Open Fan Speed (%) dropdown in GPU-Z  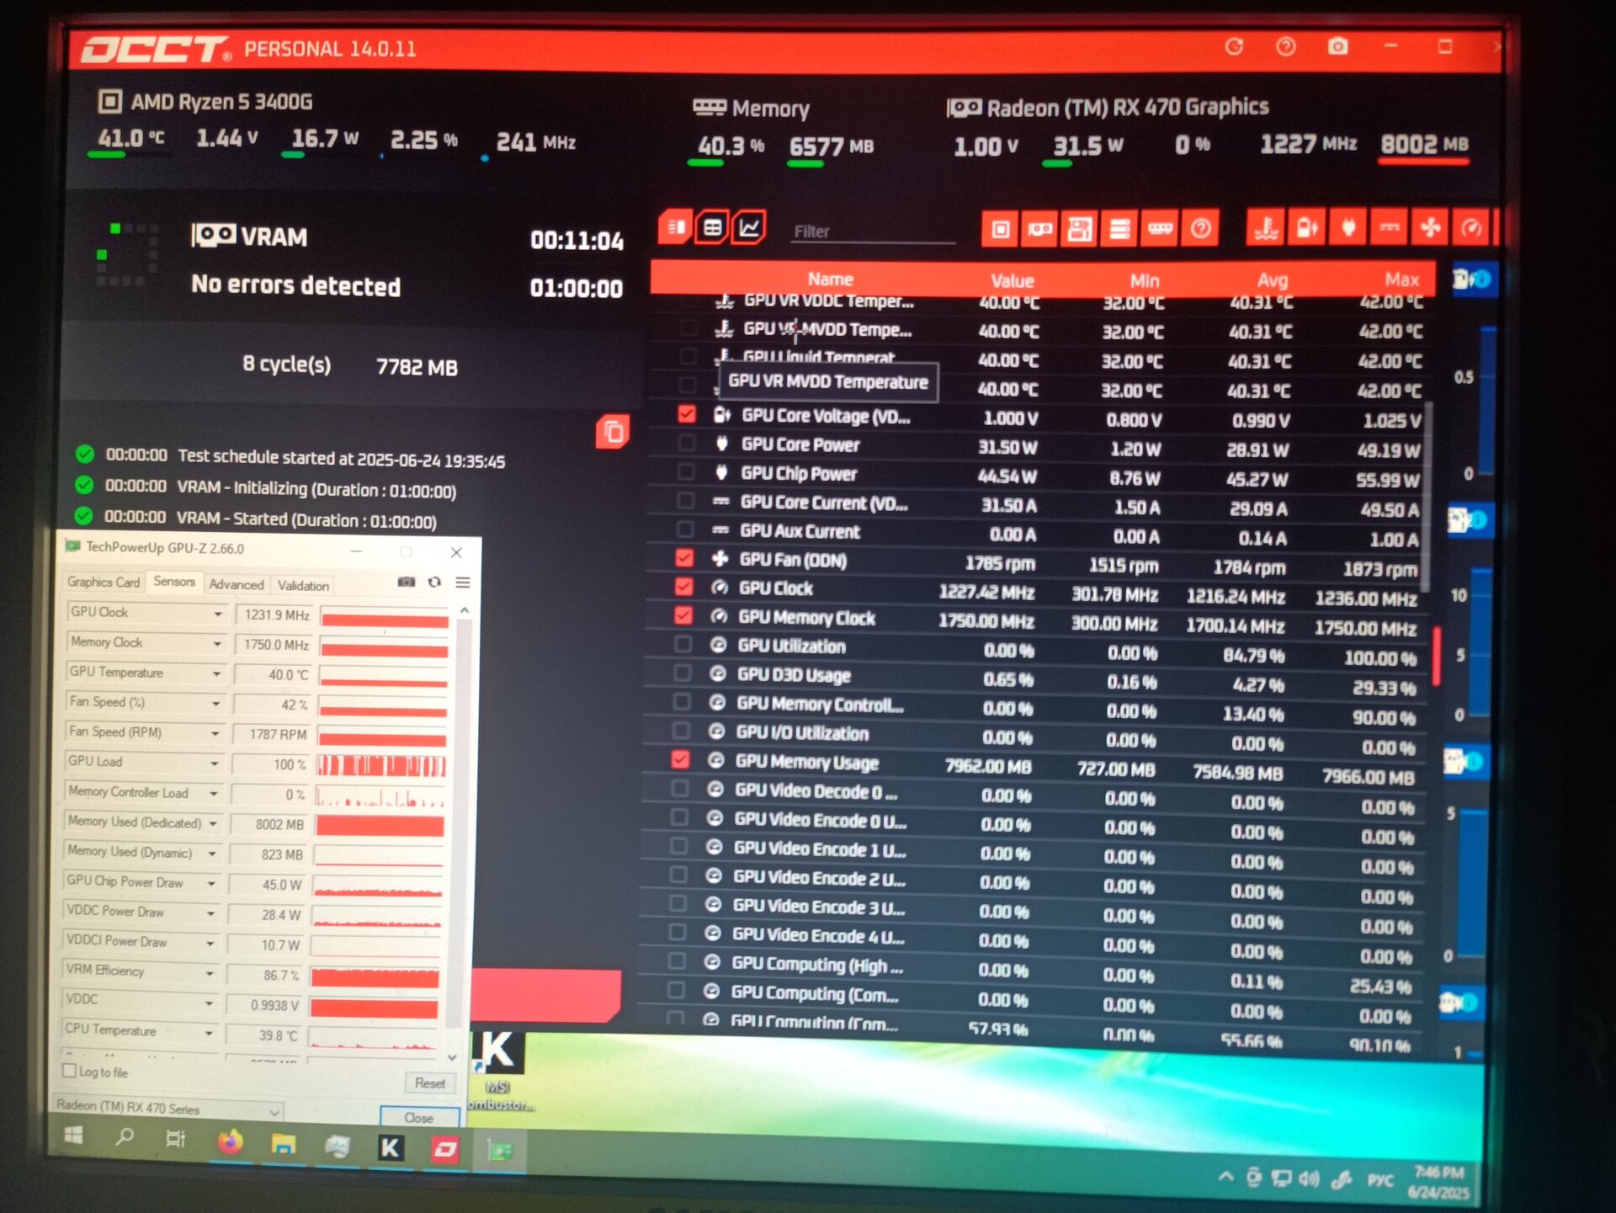216,703
